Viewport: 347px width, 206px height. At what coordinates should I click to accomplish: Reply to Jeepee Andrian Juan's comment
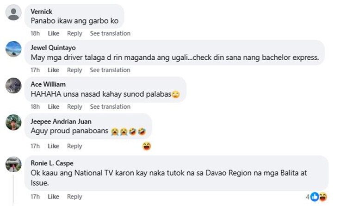(x=74, y=146)
